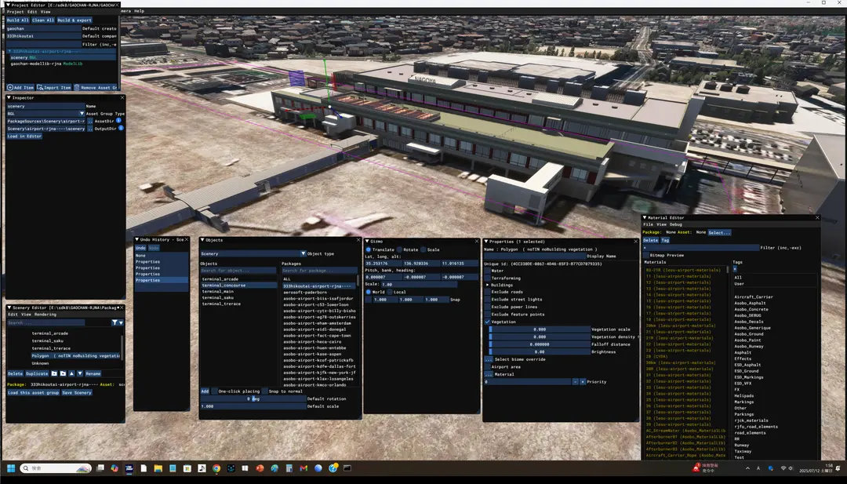Uncheck the Vegetation checkbox
Screen dimensions: 847x484
(x=487, y=322)
